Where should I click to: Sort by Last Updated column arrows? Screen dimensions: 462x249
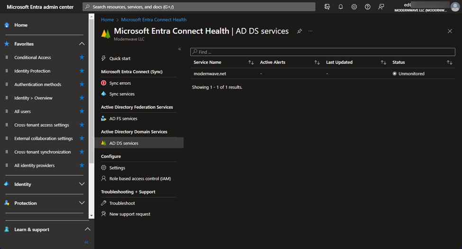coord(383,62)
